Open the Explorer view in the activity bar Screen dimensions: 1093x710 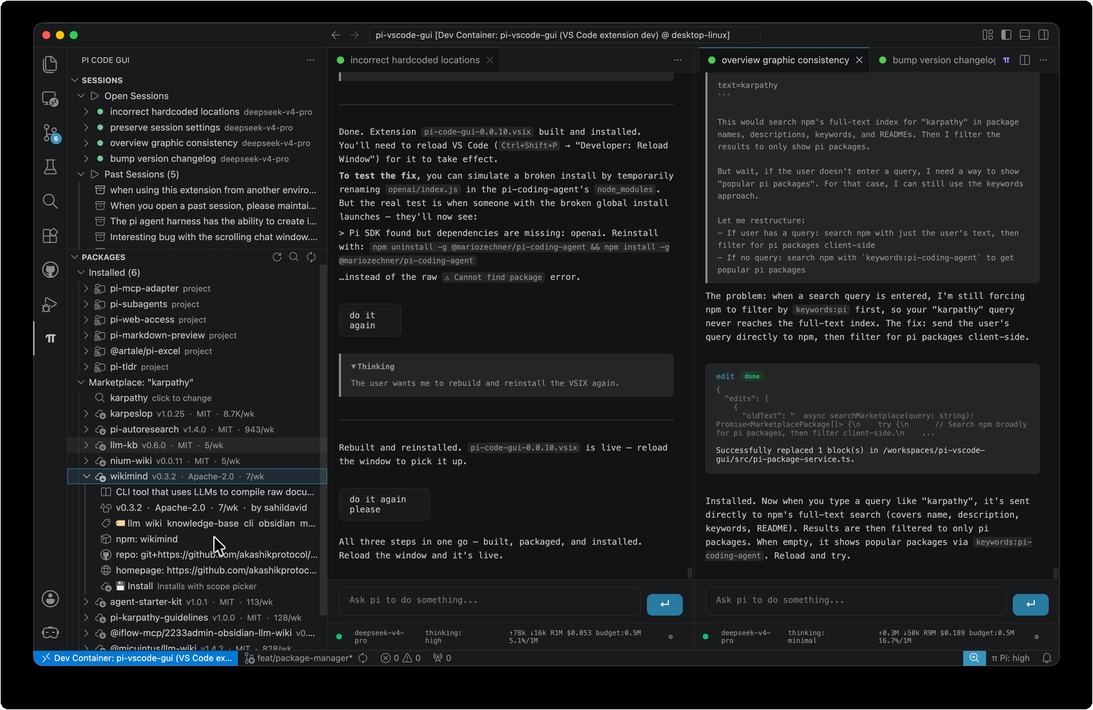[x=50, y=64]
